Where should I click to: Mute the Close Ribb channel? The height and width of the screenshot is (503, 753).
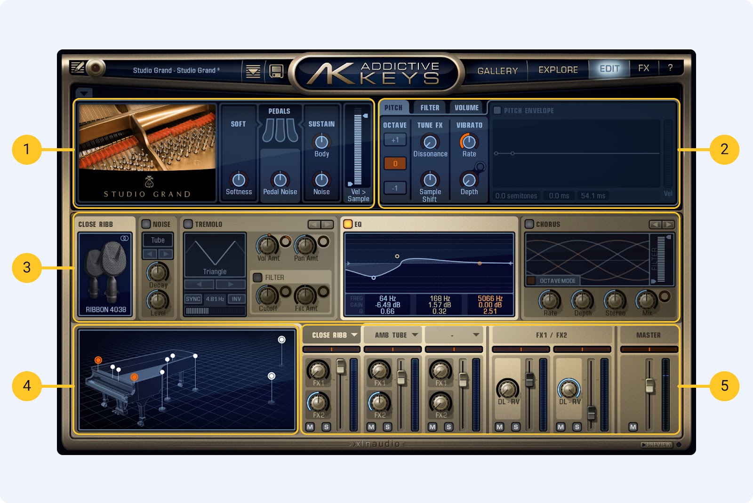pos(310,427)
